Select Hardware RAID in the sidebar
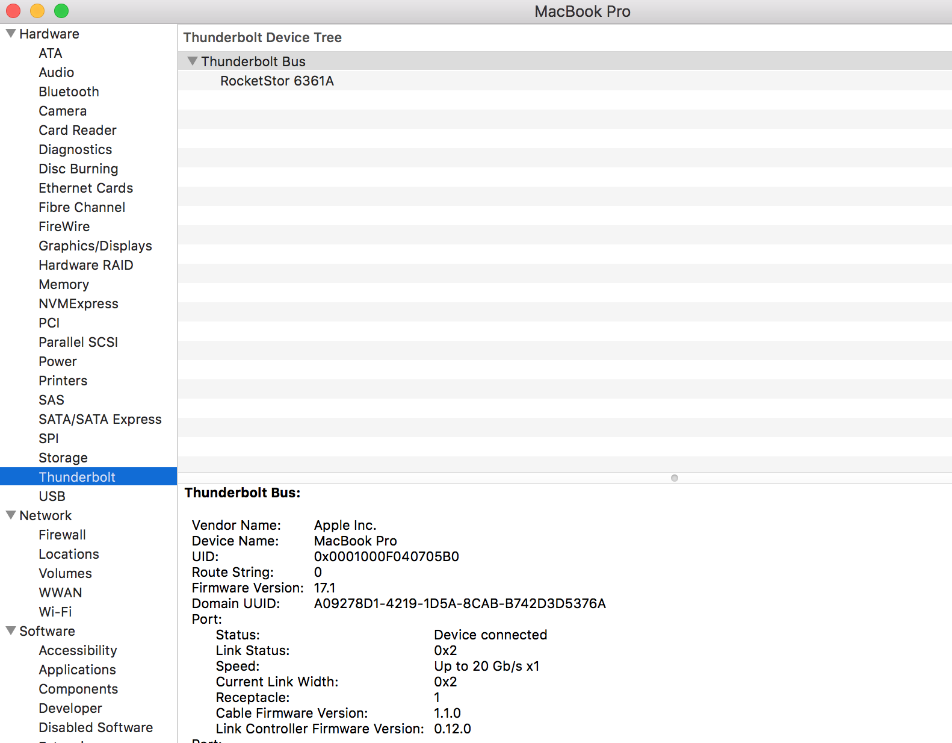952x743 pixels. (x=86, y=265)
